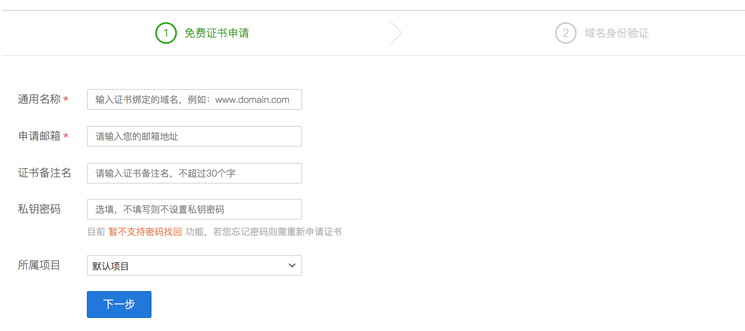Click the 证书备注名 field label
The width and height of the screenshot is (745, 331).
click(45, 173)
